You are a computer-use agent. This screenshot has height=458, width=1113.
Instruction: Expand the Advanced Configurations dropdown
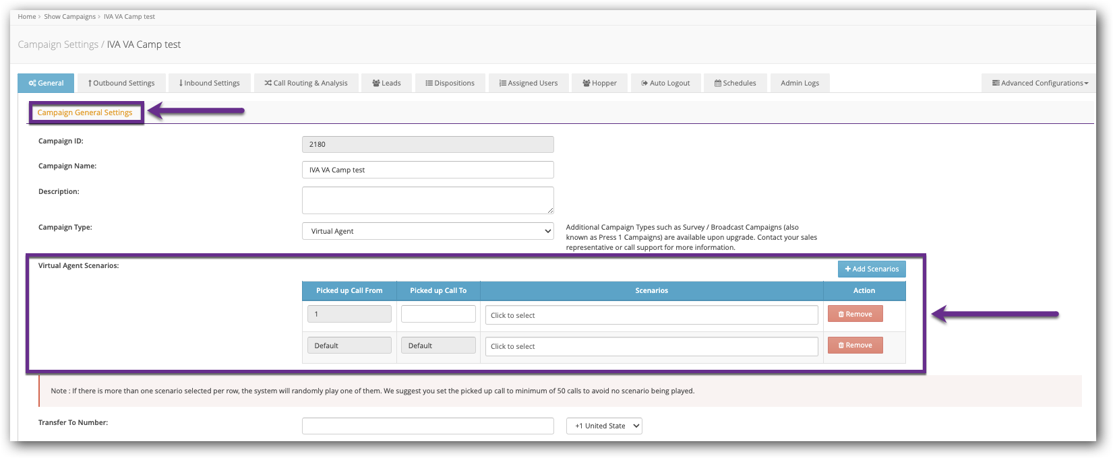click(x=1040, y=83)
